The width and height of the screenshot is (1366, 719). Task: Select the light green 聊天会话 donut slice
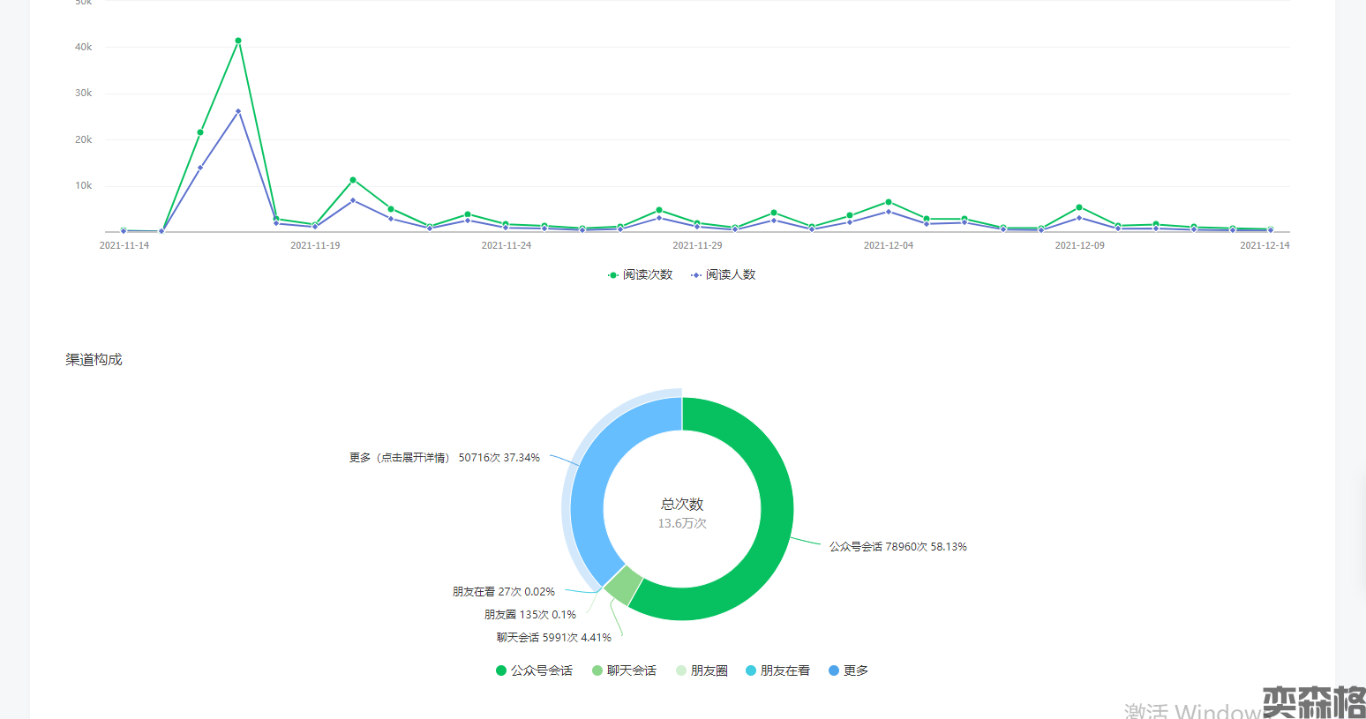624,585
